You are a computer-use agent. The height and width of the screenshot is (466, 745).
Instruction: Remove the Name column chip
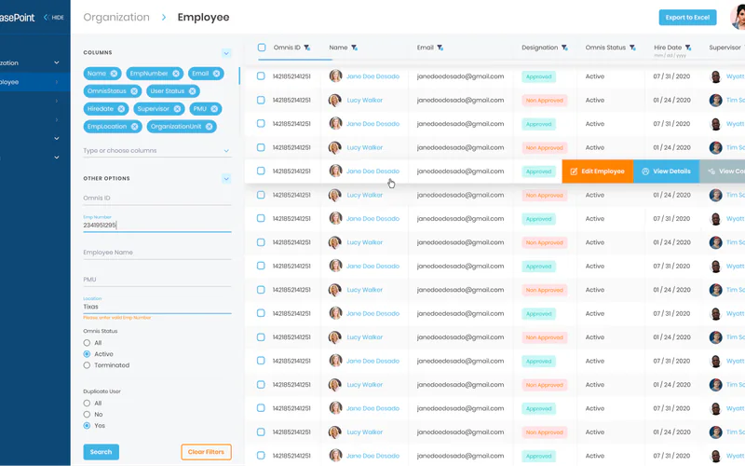[114, 74]
